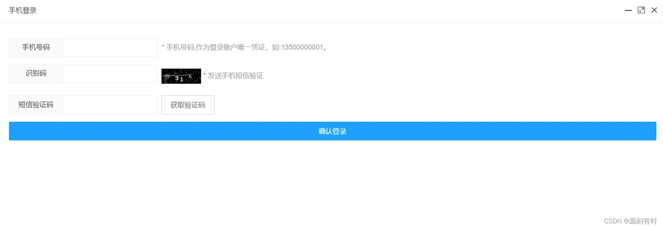Screen dimensions: 663x228
Task: Maximize the 手机登录 dialog window
Action: [641, 10]
